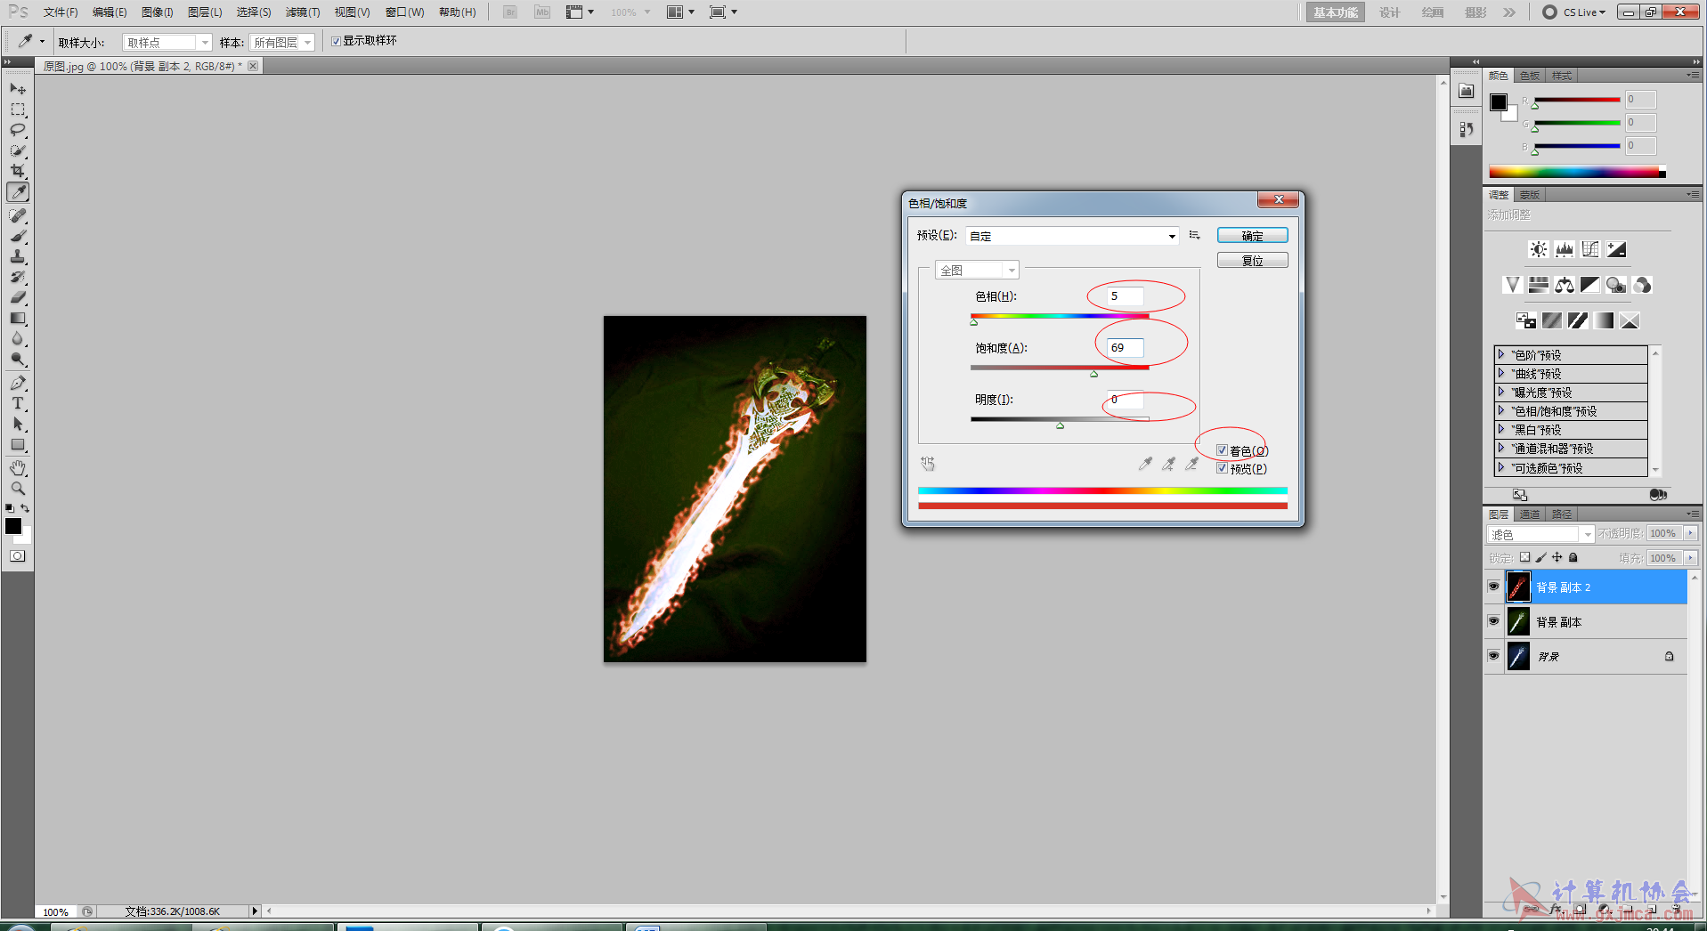The image size is (1707, 931).
Task: Select the Blur tool
Action: (18, 338)
